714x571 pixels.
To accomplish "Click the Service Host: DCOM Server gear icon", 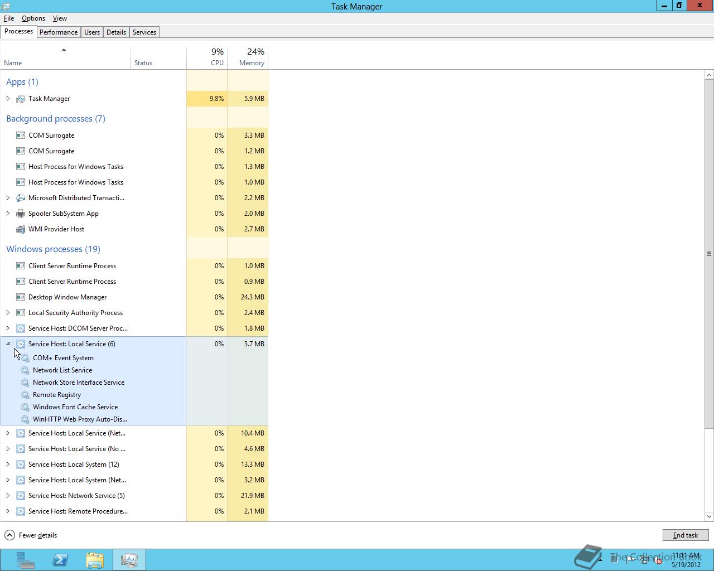I will (x=21, y=328).
